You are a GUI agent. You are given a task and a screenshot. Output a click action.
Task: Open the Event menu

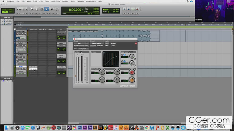point(47,1)
